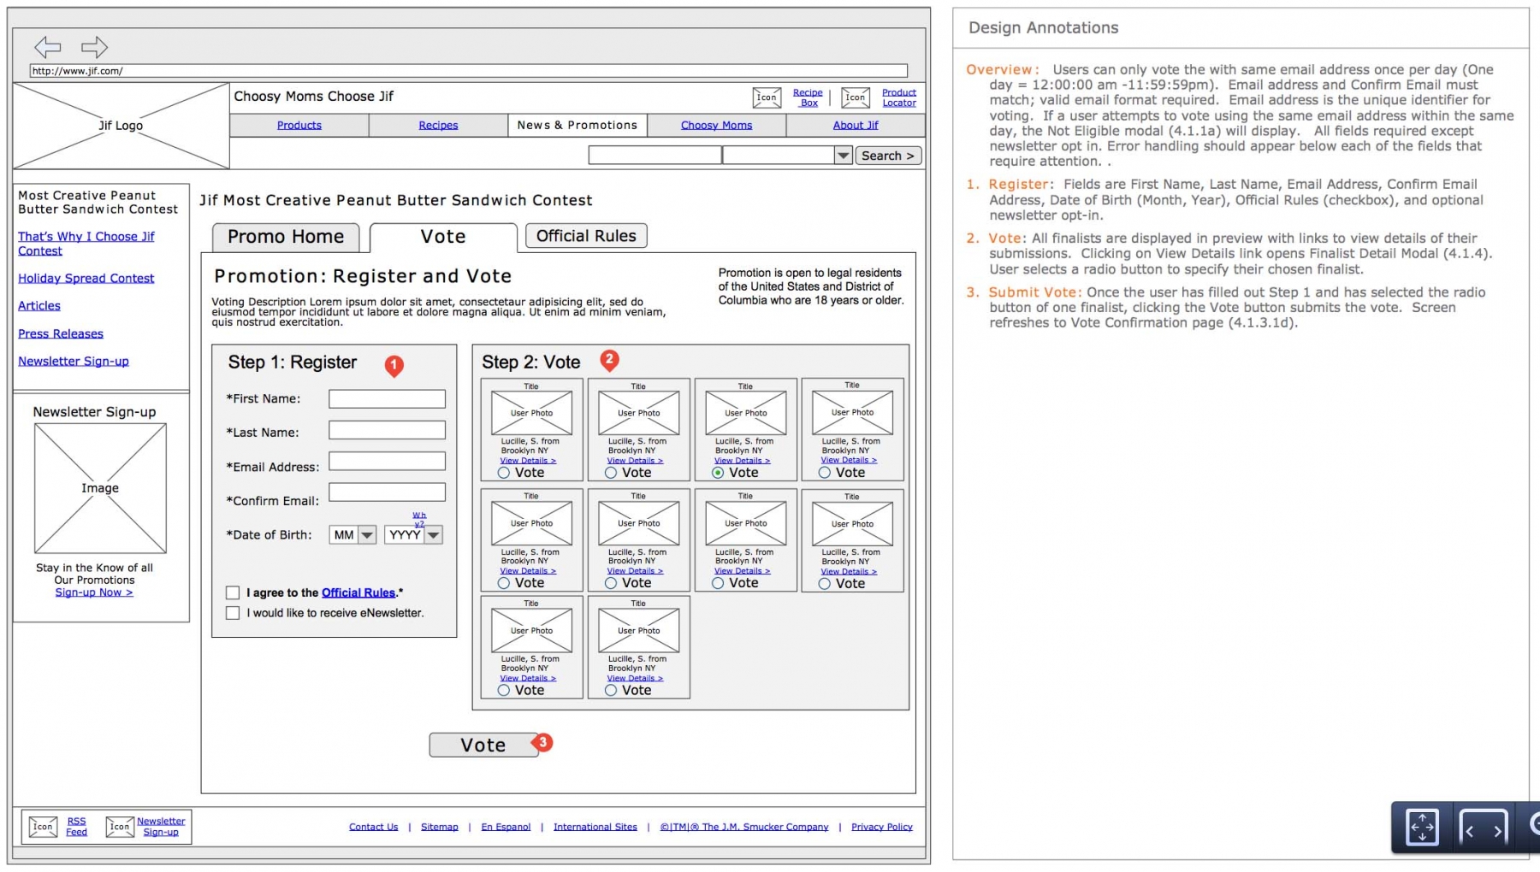Submit using the large Vote button
Viewport: 1540px width, 872px height.
click(483, 745)
